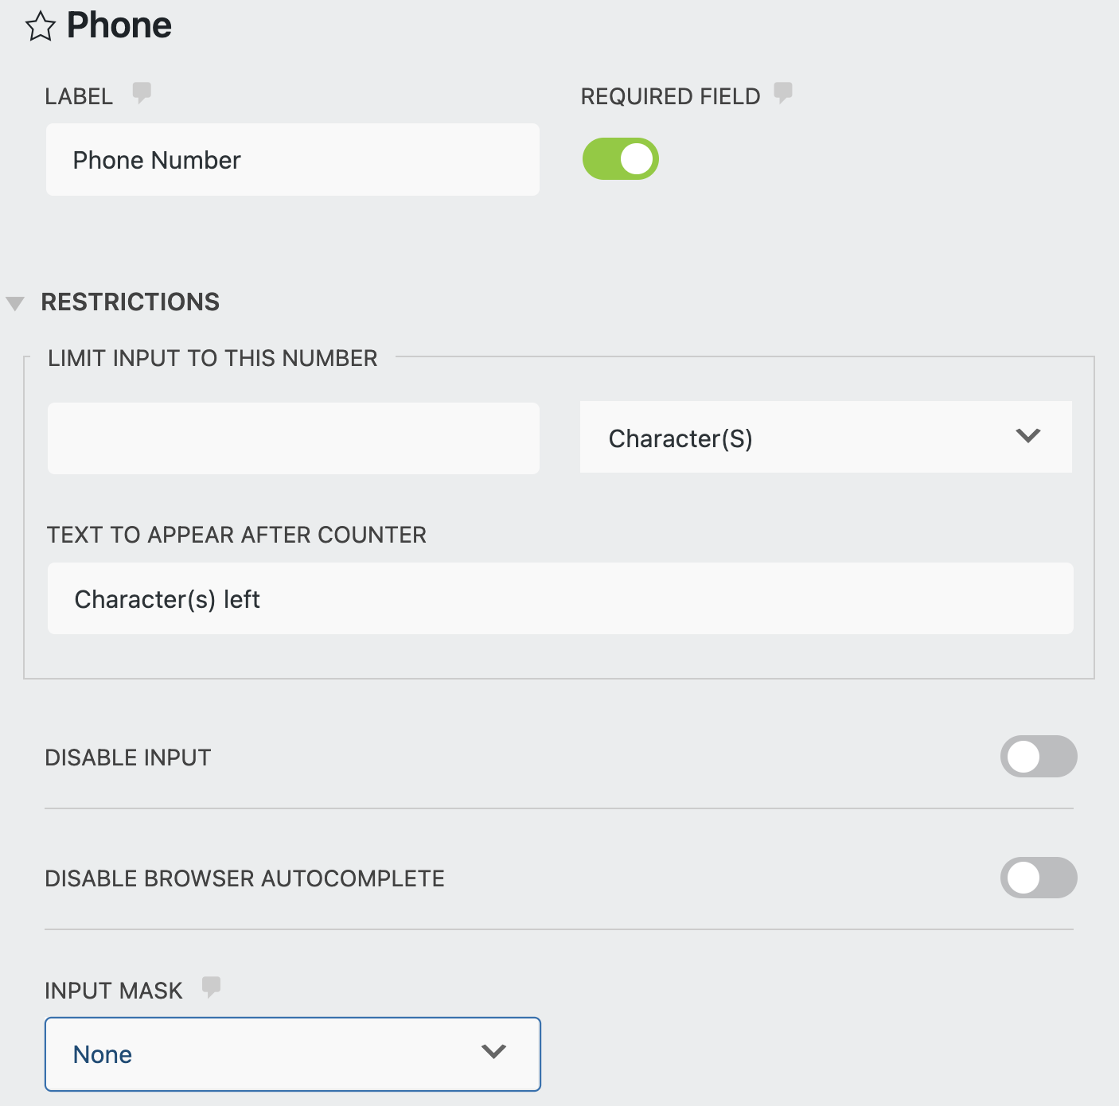Screen dimensions: 1119x1106
Task: Click the TEXT TO APPEAR AFTER COUNTER label
Action: point(236,535)
